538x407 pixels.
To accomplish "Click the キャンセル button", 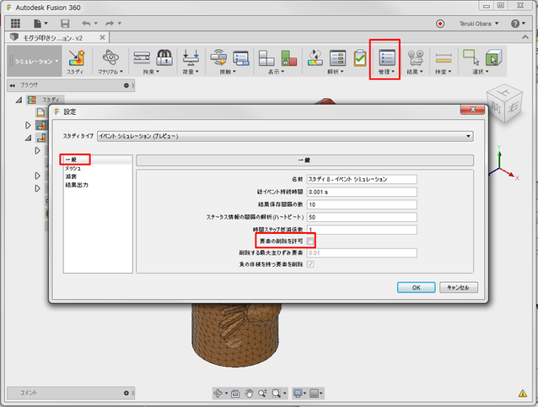I will [x=459, y=287].
